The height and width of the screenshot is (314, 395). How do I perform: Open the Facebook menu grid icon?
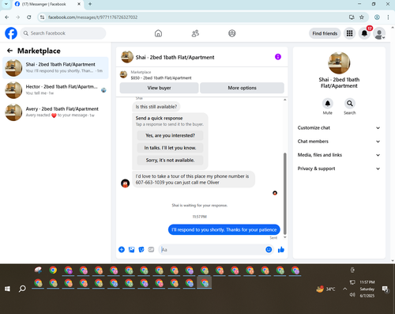click(349, 33)
